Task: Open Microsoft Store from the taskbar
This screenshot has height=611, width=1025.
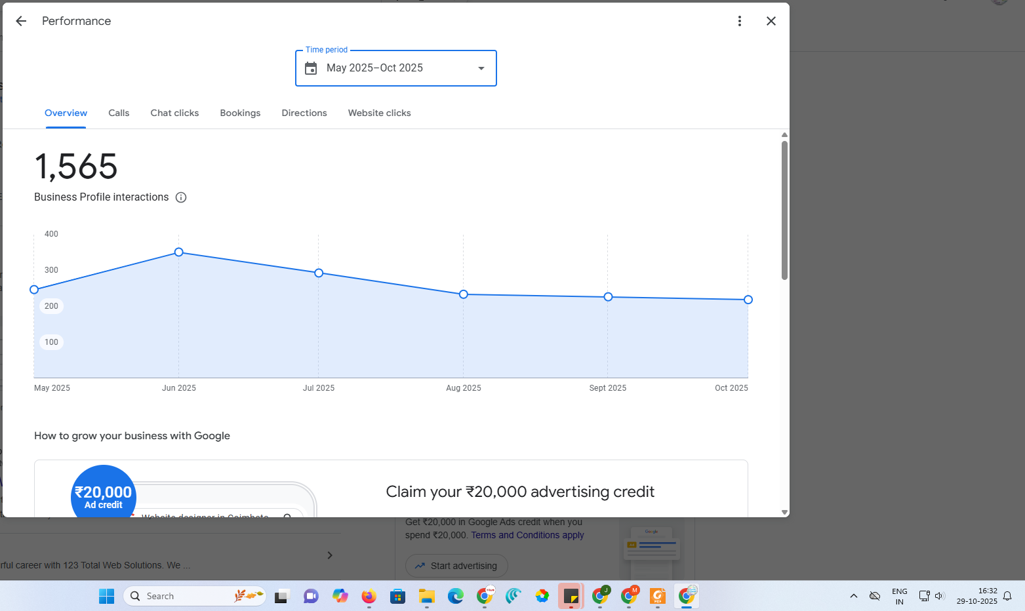Action: [397, 596]
